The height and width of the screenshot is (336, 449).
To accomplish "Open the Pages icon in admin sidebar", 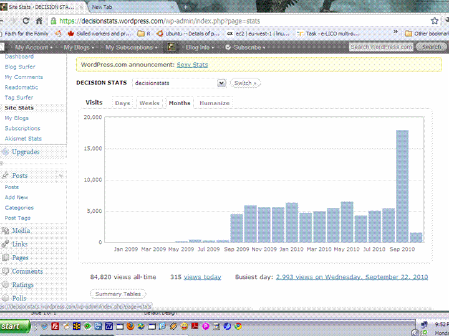I will [x=6, y=258].
